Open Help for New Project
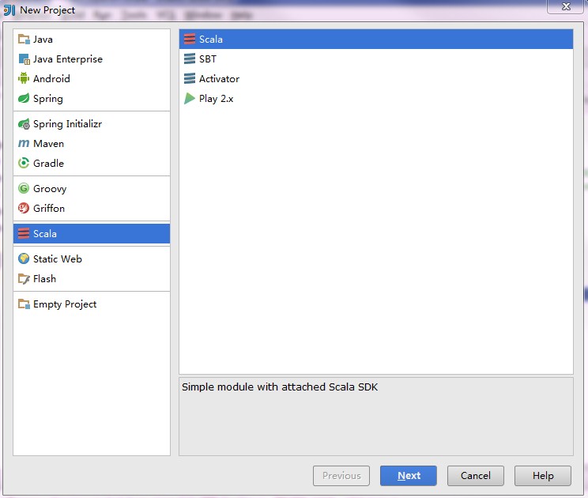588x498 pixels. [x=543, y=476]
